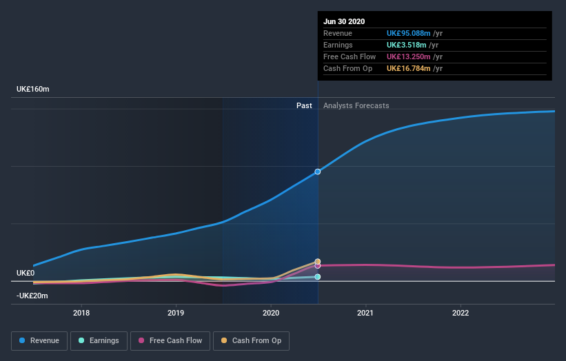Click the Analysts Forecasts label
Screen dimensions: 566x361
[356, 105]
